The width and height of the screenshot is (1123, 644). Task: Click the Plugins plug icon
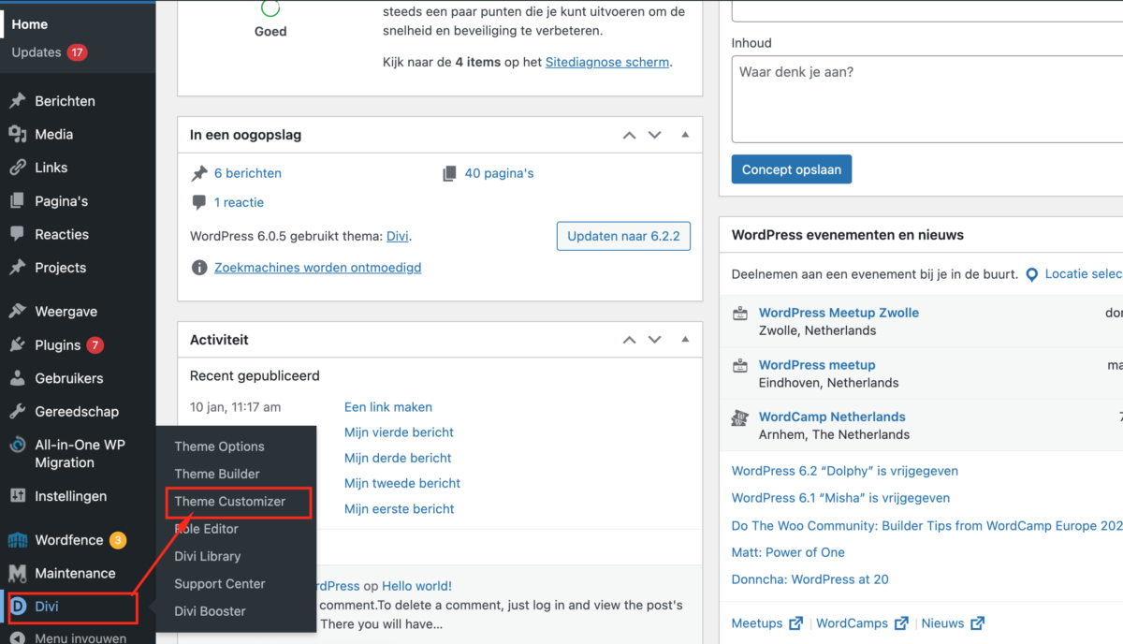(17, 345)
